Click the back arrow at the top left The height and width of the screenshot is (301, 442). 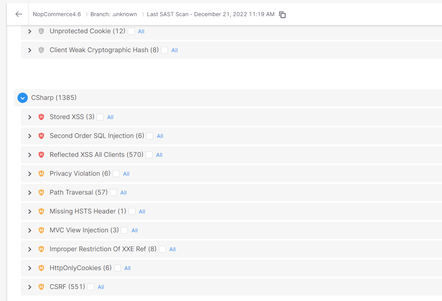coord(18,14)
